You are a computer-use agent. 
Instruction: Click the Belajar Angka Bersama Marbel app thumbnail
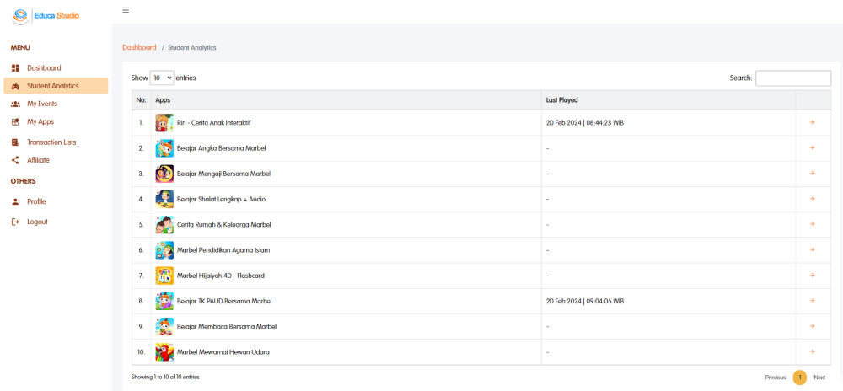(x=164, y=148)
